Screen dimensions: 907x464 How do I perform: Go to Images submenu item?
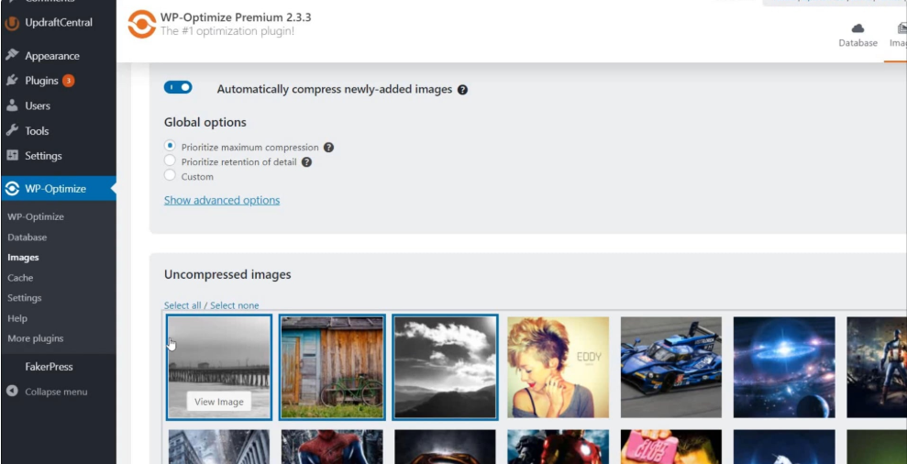pos(23,258)
